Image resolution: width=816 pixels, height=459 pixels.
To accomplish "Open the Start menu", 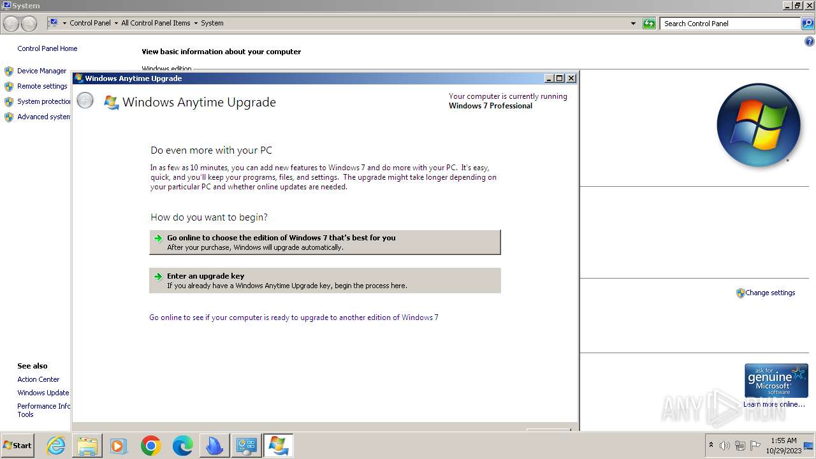I will tap(18, 446).
